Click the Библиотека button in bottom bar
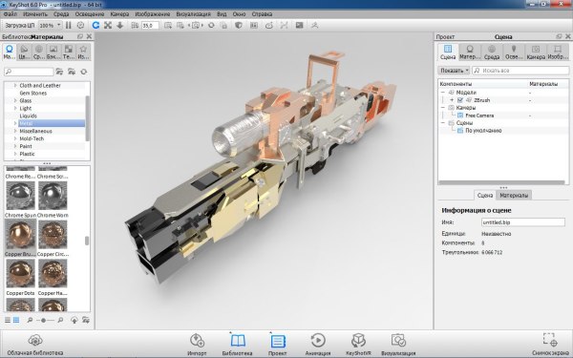This screenshot has height=358, width=573. [238, 344]
